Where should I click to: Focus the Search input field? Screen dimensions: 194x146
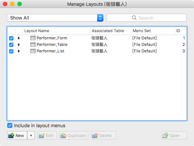(x=146, y=18)
